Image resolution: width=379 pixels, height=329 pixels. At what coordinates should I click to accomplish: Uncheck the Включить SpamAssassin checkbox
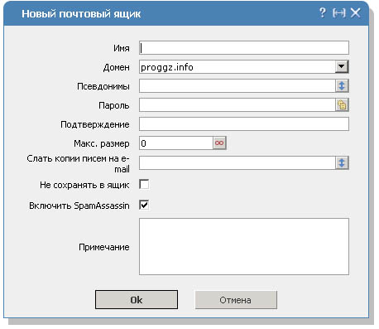(x=144, y=205)
